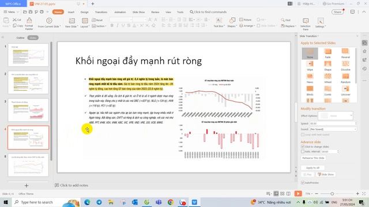
Task: Add a new slide with the plus button
Action: click(x=27, y=186)
